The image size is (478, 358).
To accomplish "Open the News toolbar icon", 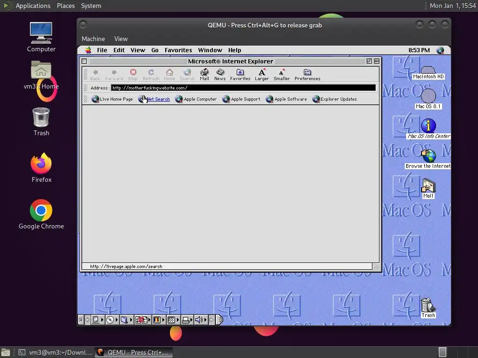I will (x=220, y=75).
